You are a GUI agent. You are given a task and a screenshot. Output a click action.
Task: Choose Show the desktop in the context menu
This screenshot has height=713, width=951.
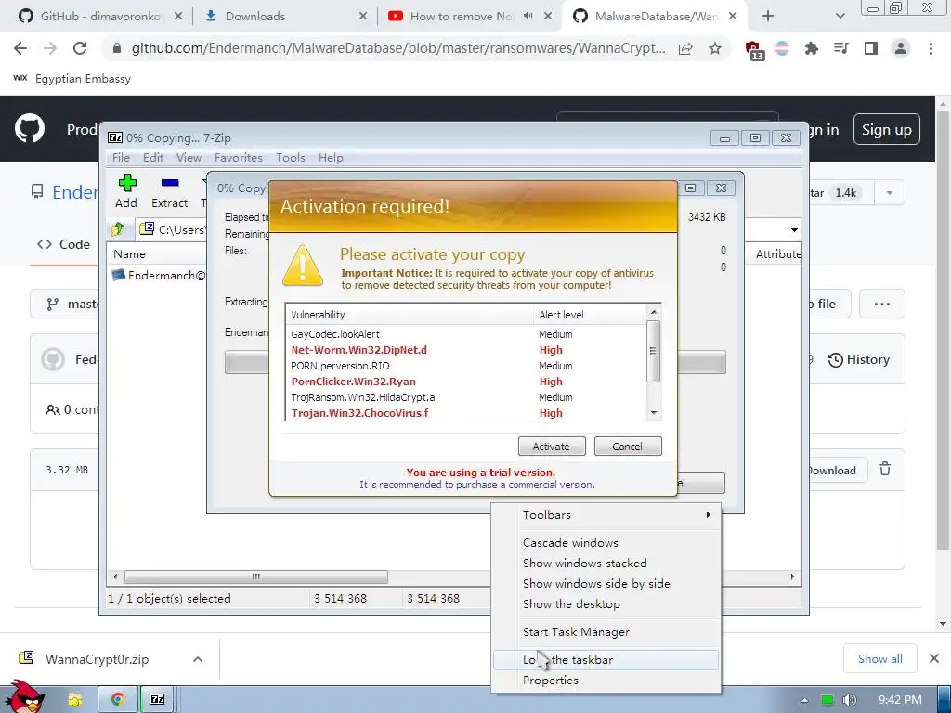pos(606,603)
